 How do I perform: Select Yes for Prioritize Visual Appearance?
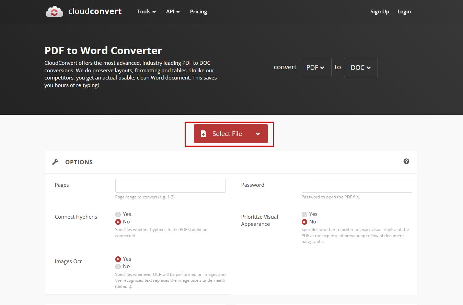pos(304,214)
